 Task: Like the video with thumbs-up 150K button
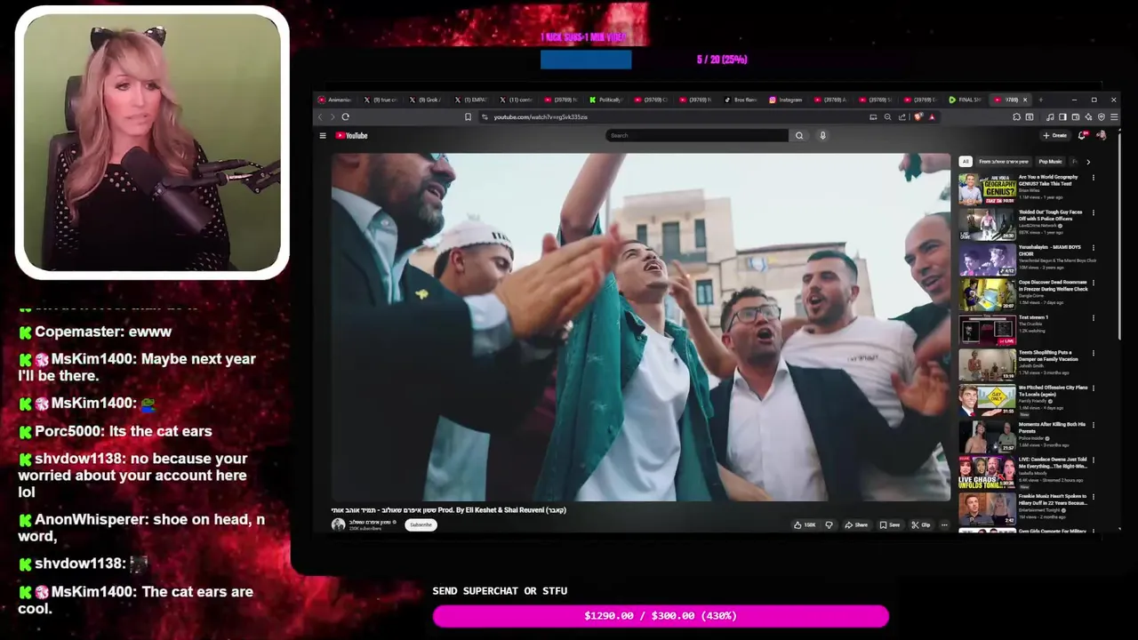[805, 525]
